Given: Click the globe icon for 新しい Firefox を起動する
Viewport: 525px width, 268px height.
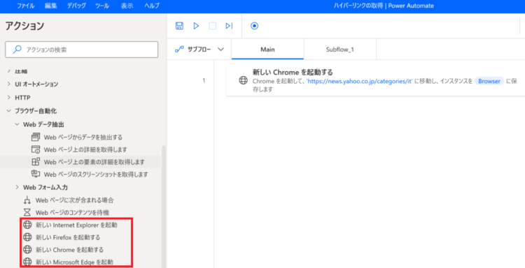Looking at the screenshot, I should (27, 237).
